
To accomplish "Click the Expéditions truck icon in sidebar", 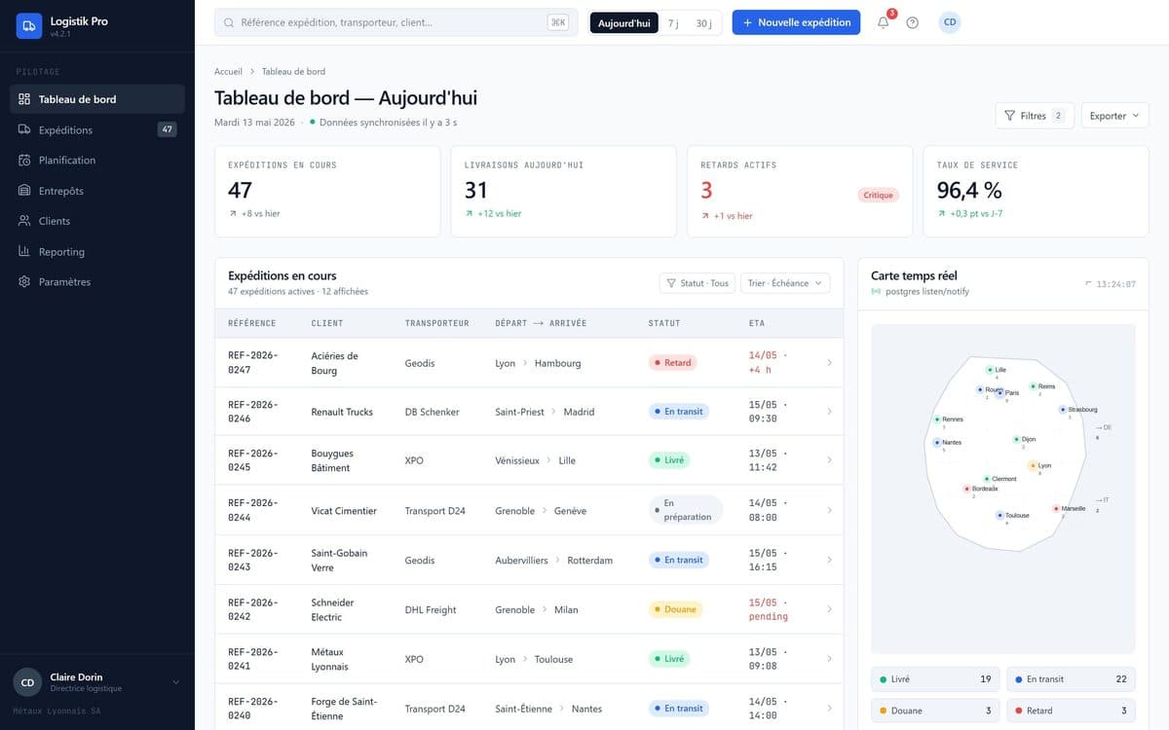I will coord(24,129).
